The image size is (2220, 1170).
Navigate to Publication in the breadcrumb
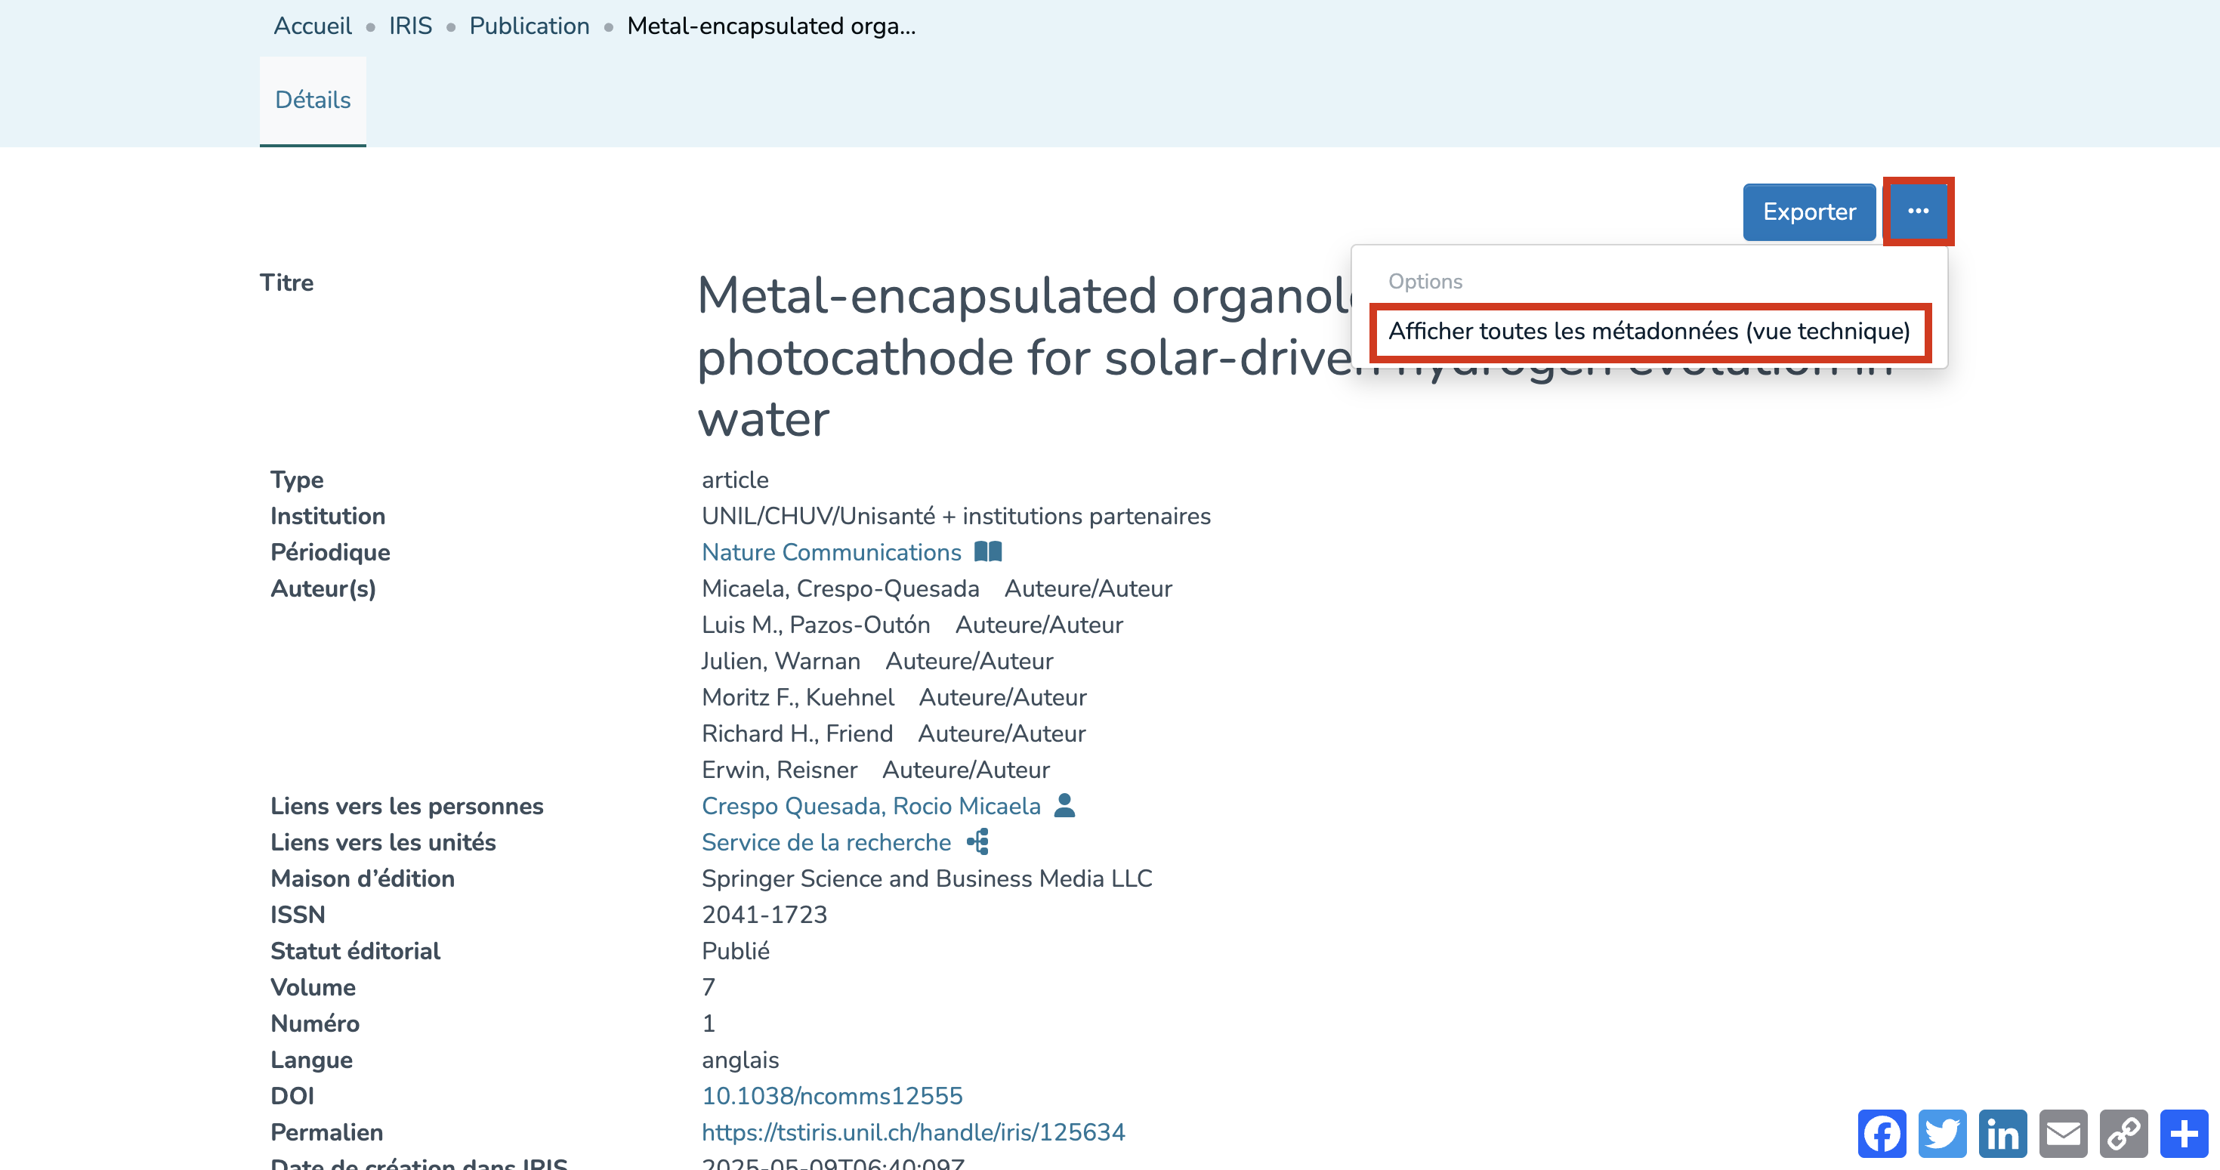tap(530, 26)
